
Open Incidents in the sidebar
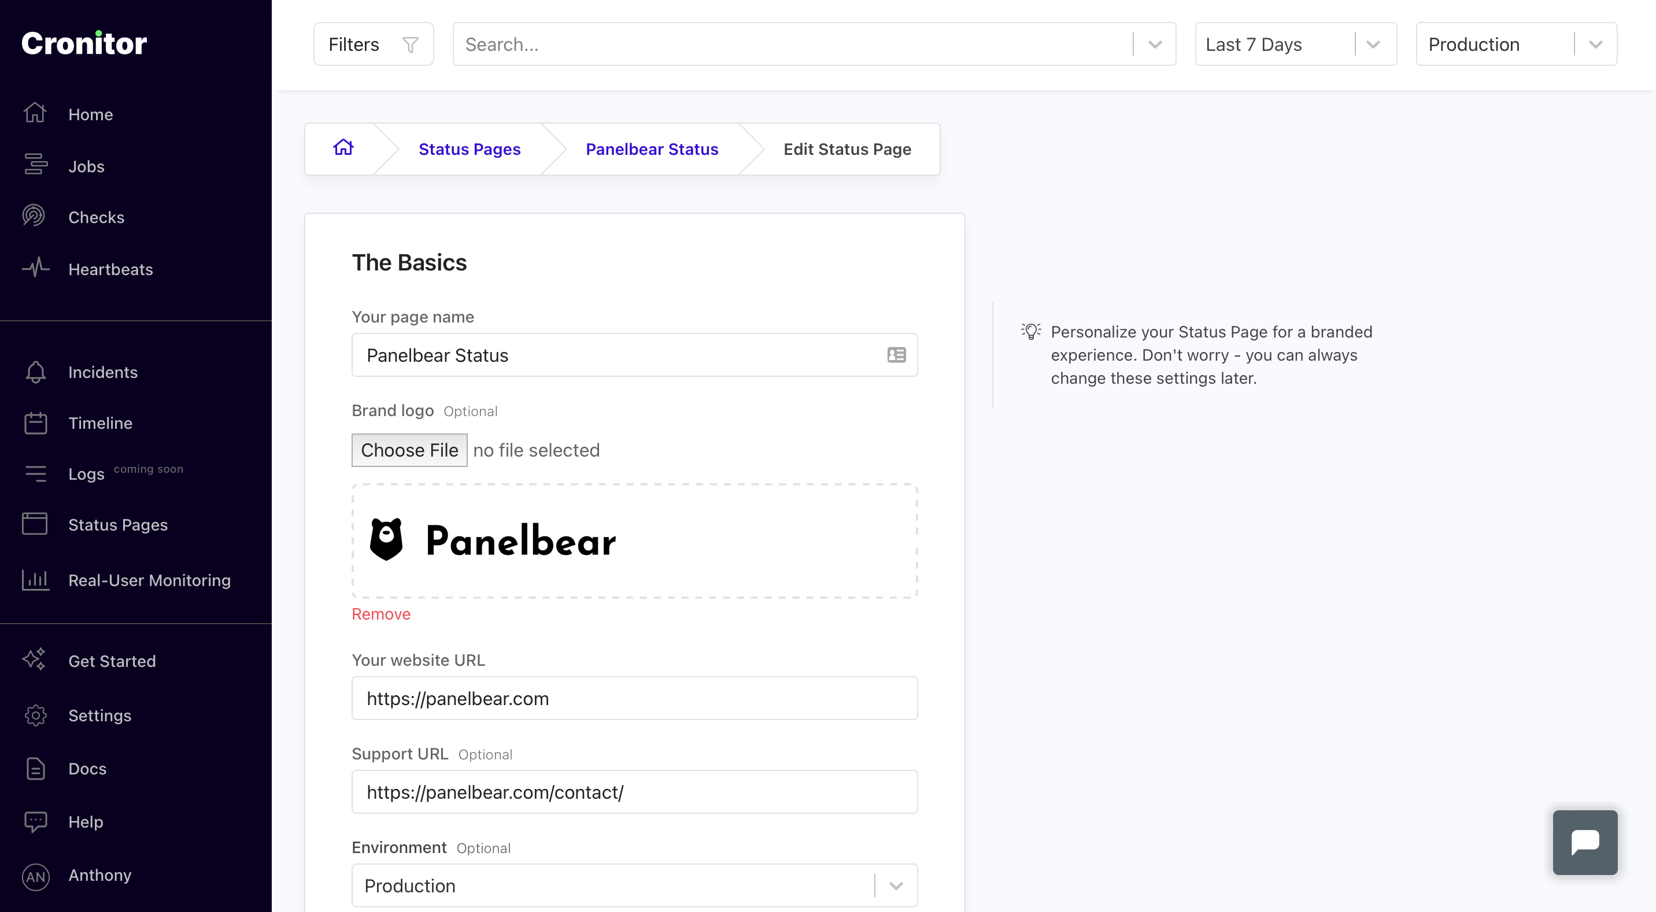(x=103, y=372)
